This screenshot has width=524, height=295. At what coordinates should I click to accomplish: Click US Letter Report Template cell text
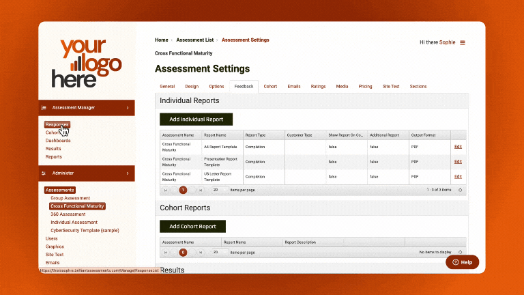[x=218, y=177]
